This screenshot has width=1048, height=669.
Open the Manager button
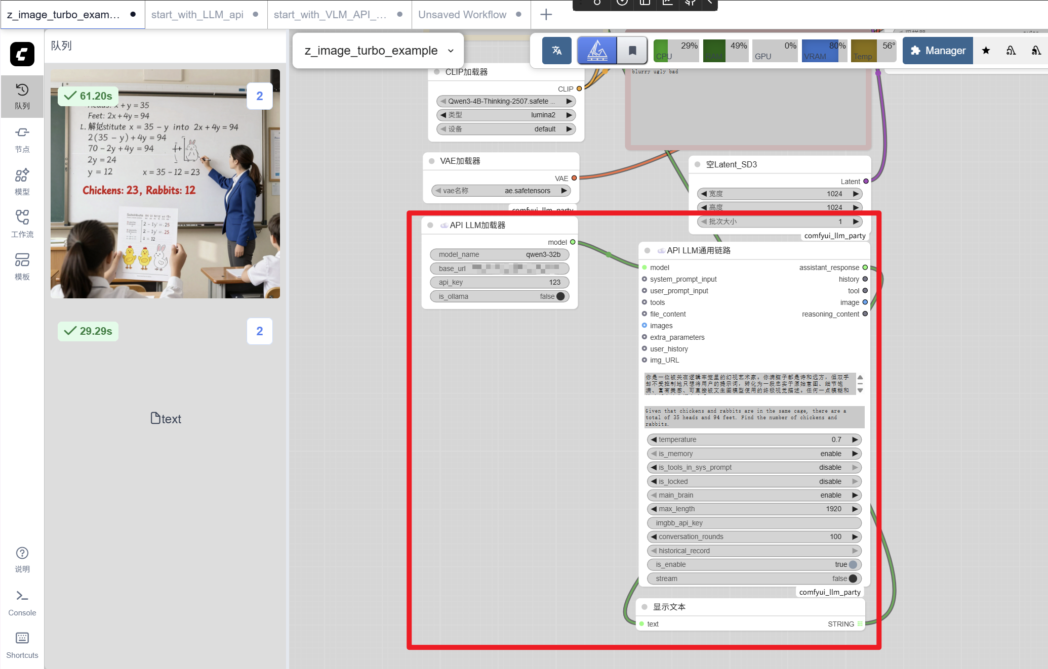[x=938, y=51]
